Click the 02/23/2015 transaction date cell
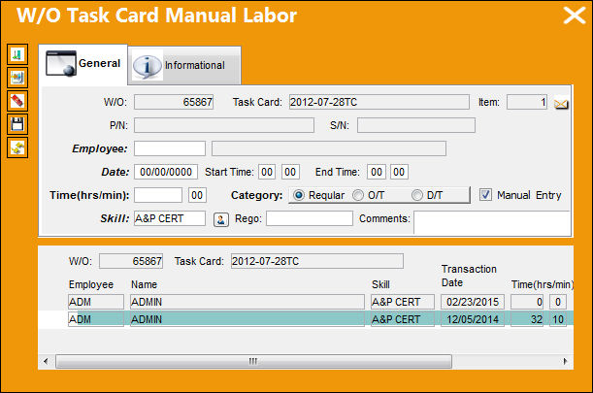This screenshot has height=393, width=593. (x=473, y=302)
